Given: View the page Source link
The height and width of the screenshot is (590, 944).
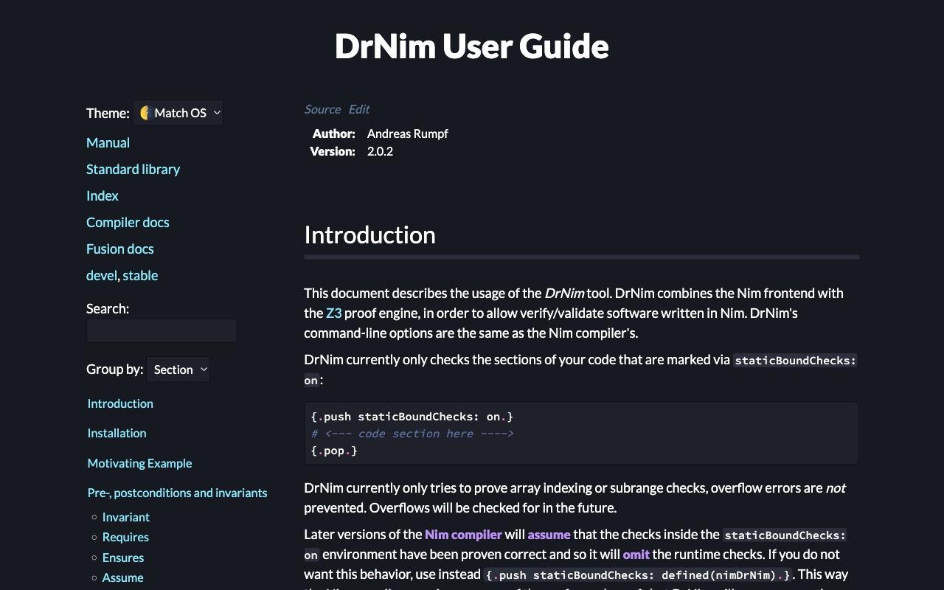Looking at the screenshot, I should point(322,109).
